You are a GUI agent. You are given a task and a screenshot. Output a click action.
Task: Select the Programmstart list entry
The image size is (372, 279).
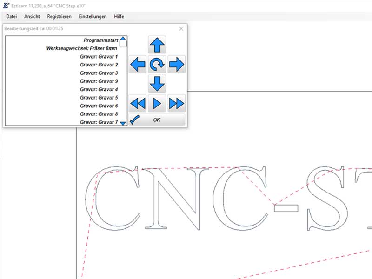[x=62, y=40]
